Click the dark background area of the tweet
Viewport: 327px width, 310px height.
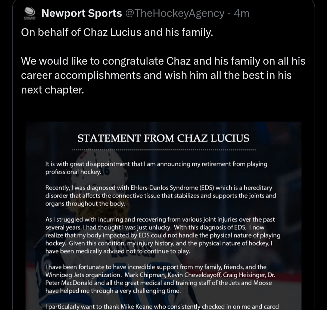[163, 109]
